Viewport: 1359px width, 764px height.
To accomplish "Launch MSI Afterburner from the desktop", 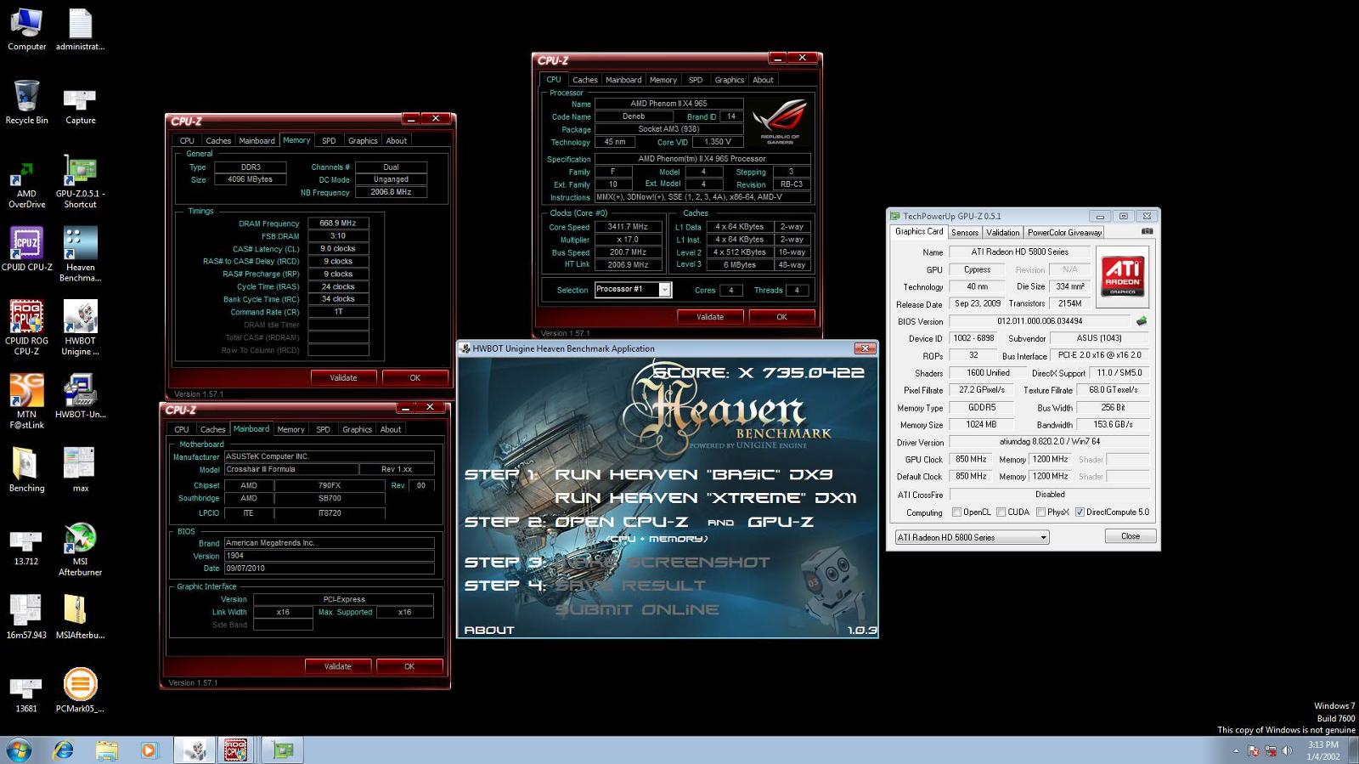I will click(80, 549).
